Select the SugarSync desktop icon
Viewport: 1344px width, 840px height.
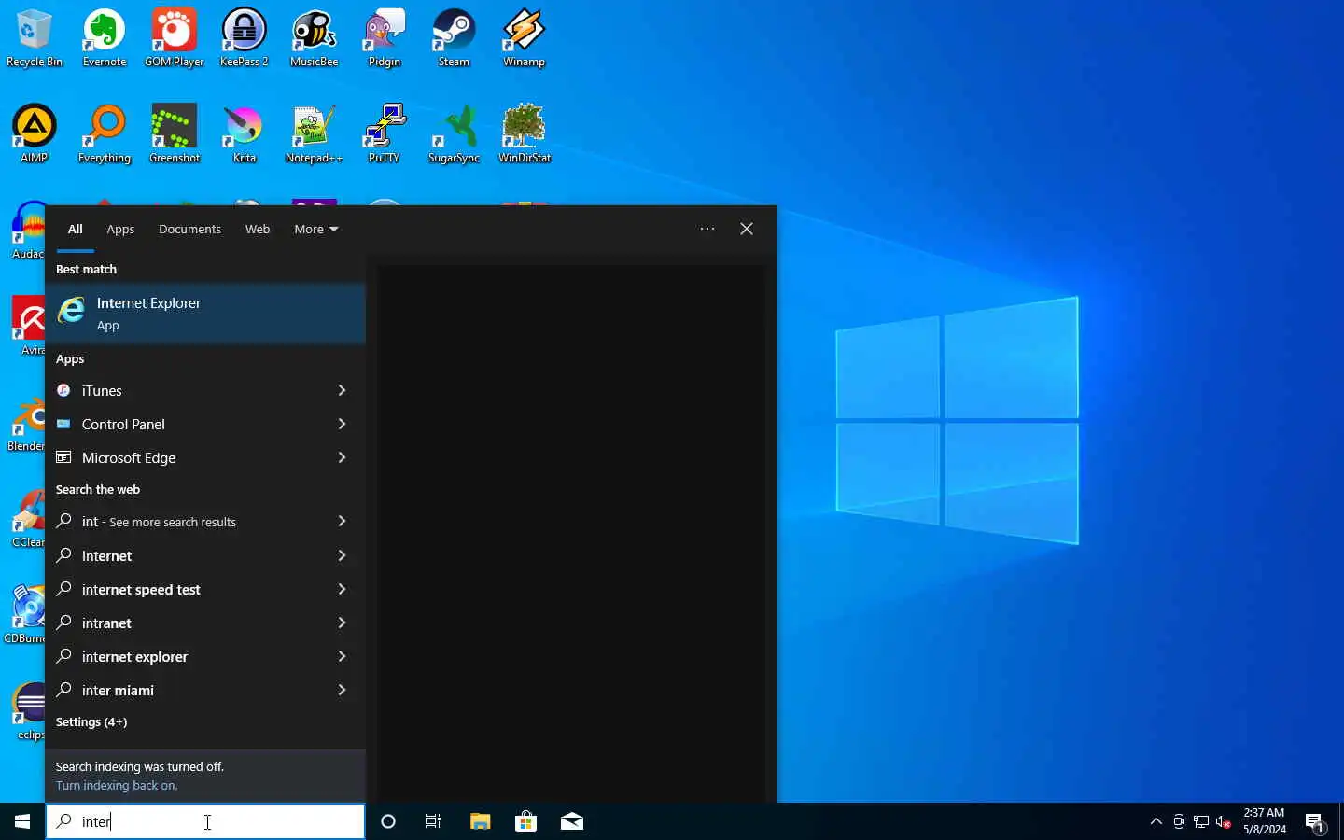click(x=455, y=133)
